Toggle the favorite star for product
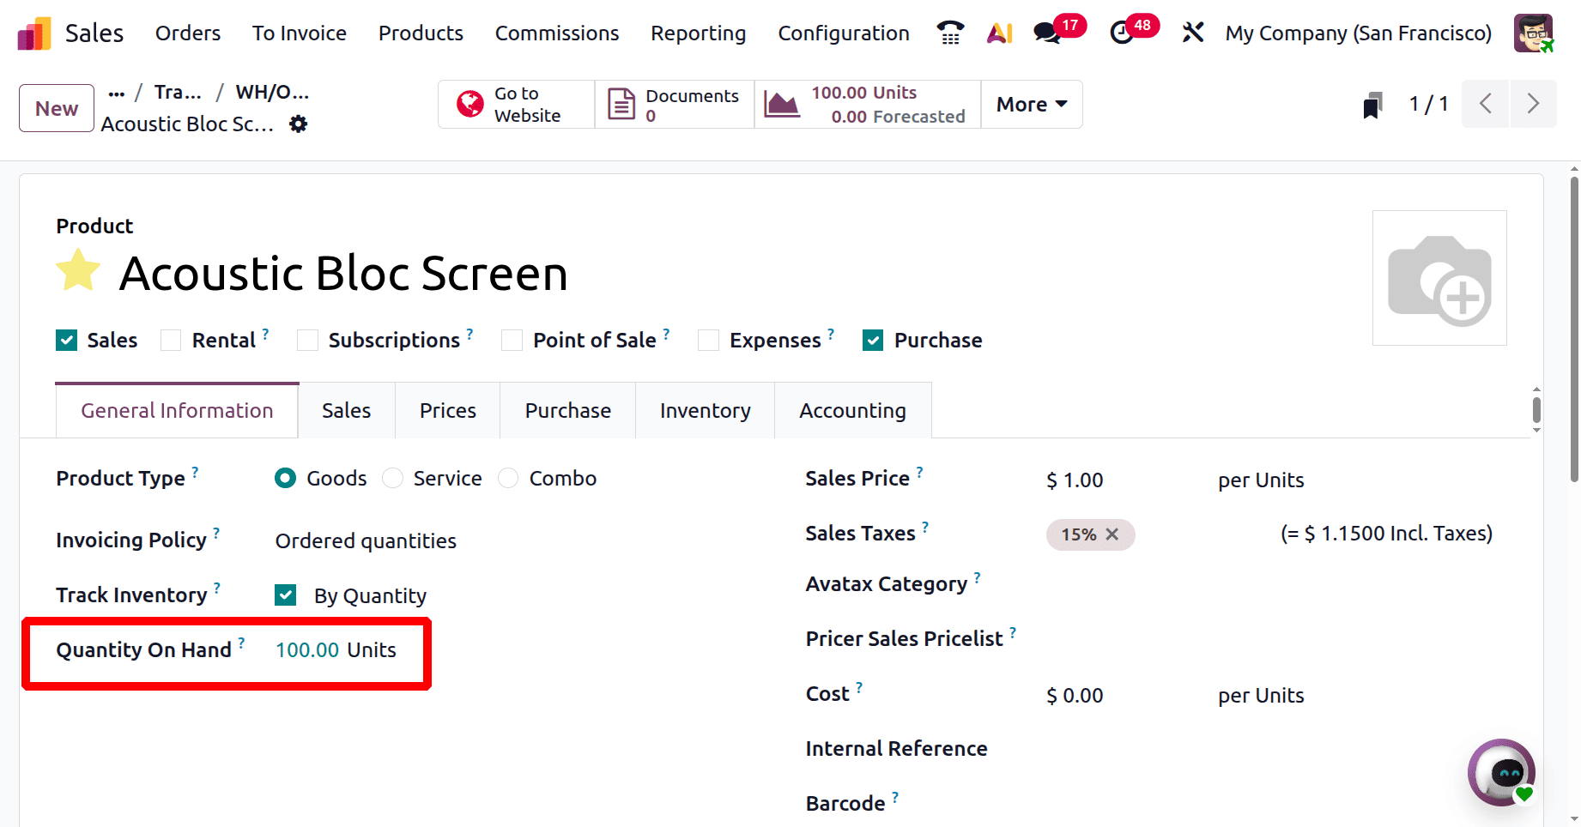This screenshot has height=827, width=1581. (78, 271)
